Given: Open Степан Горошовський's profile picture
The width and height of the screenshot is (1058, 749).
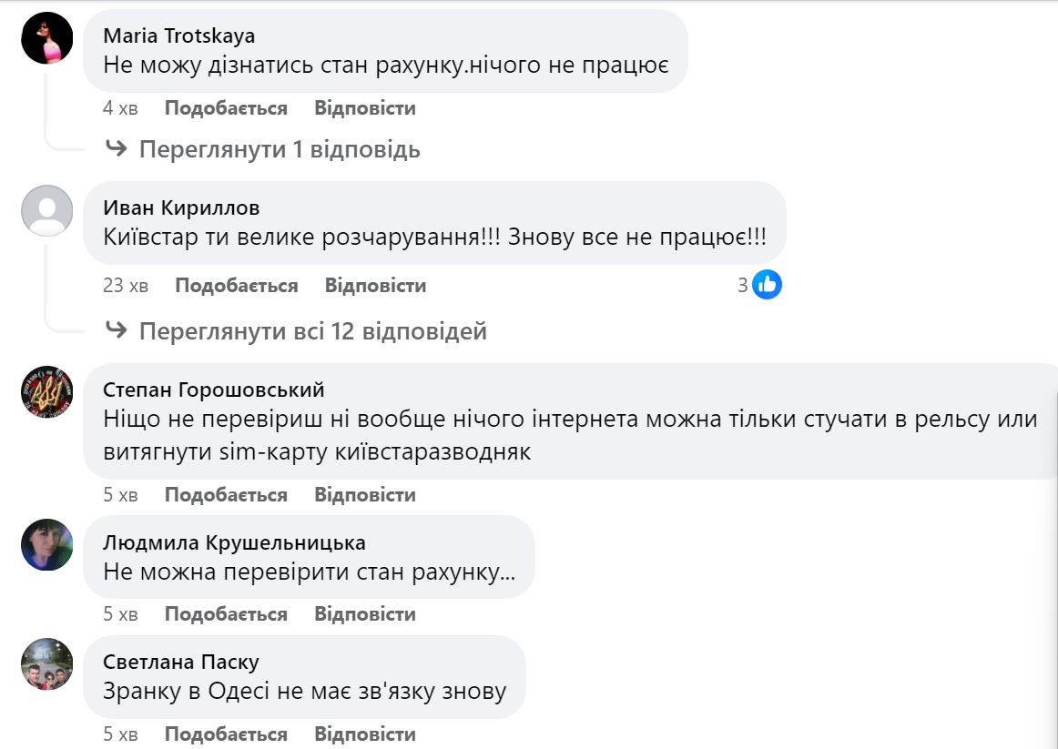Looking at the screenshot, I should click(x=46, y=392).
